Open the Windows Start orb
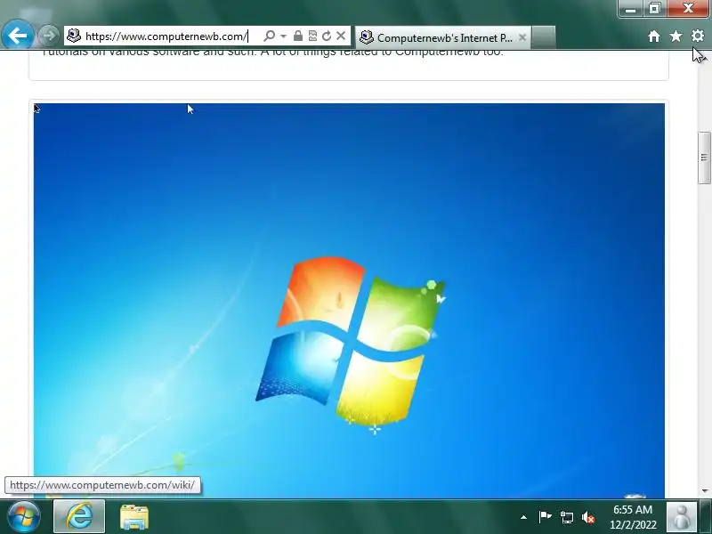712x534 pixels. pyautogui.click(x=24, y=517)
